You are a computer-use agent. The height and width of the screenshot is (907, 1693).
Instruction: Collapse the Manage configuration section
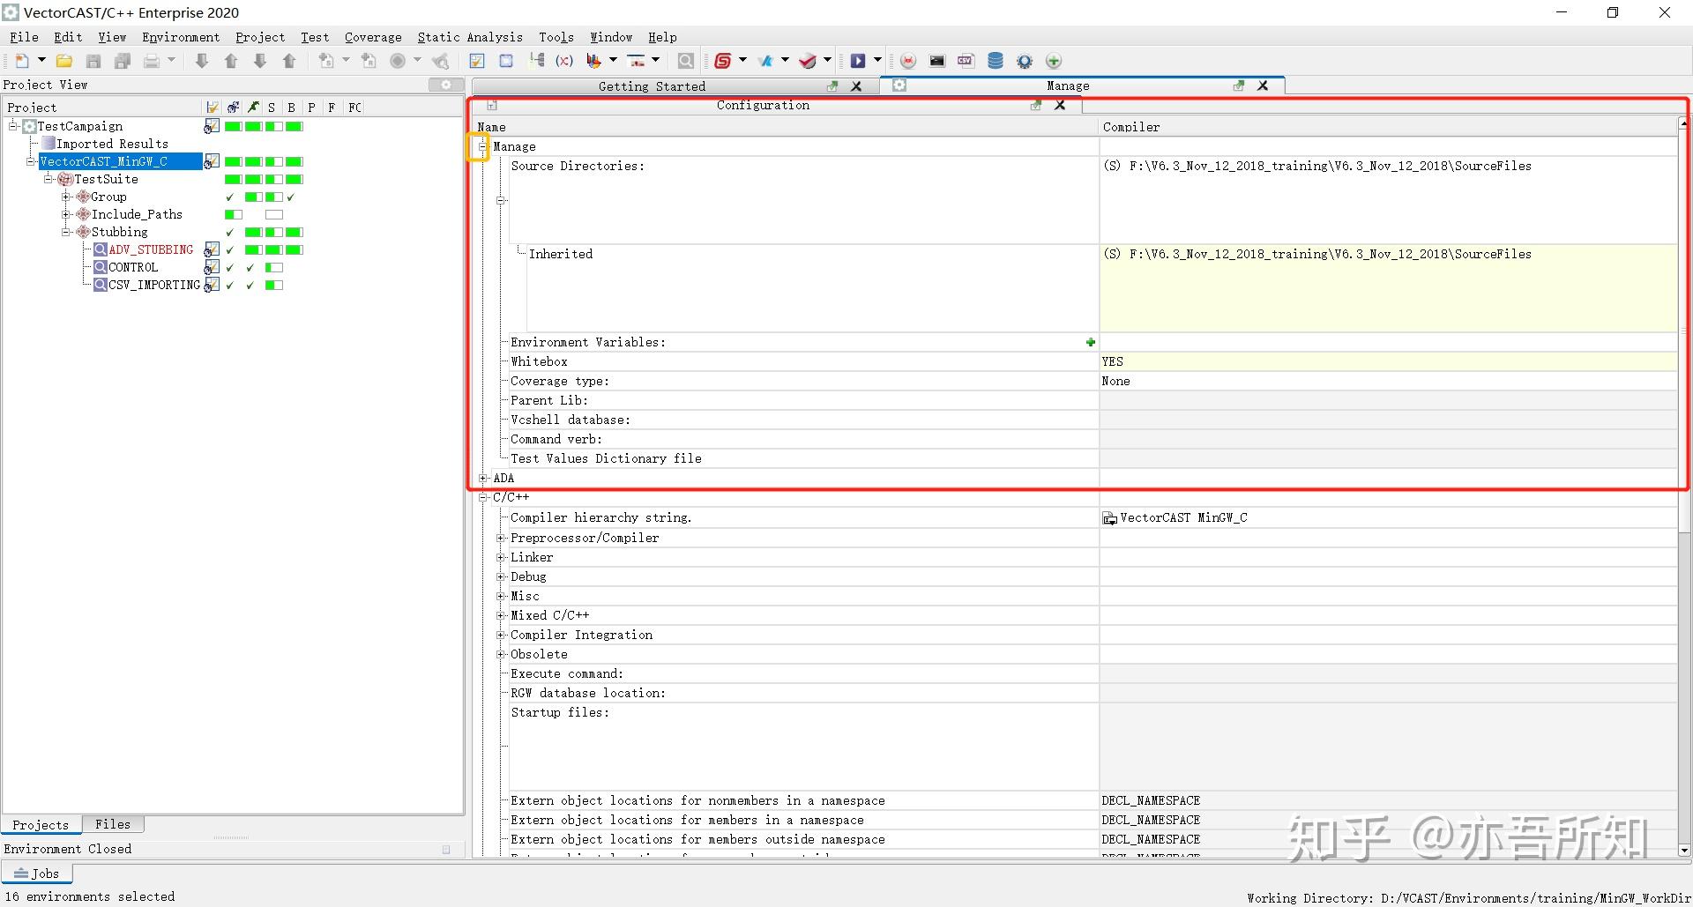[x=482, y=146]
